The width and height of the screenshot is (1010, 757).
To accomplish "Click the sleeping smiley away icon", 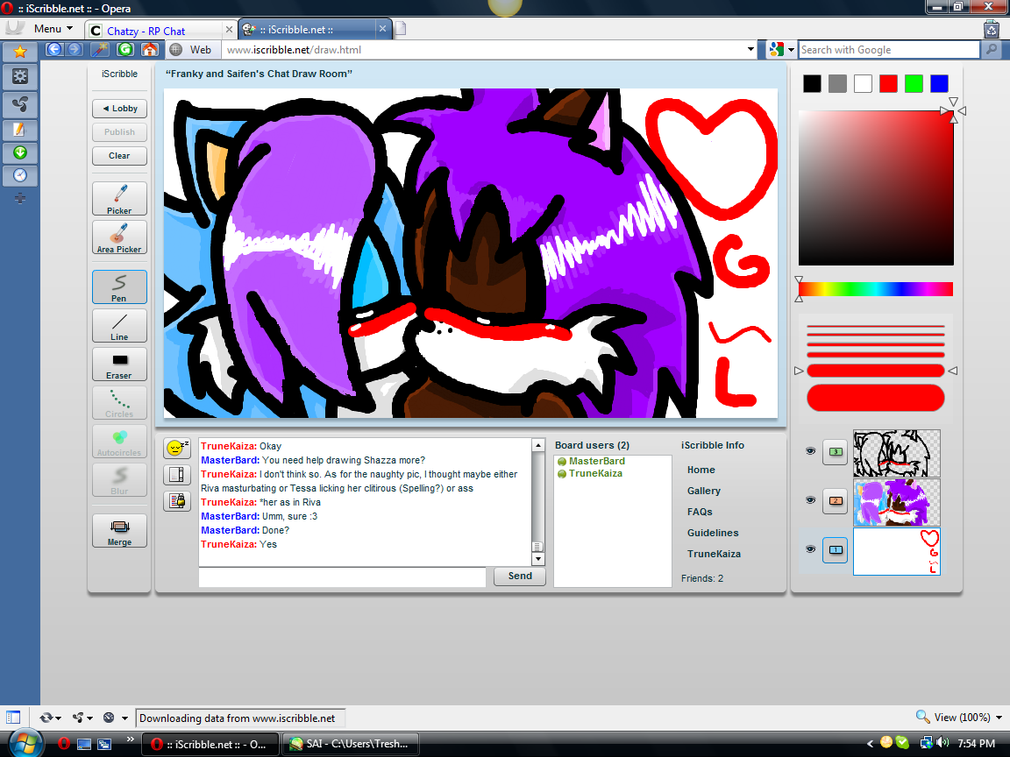I will pos(176,448).
